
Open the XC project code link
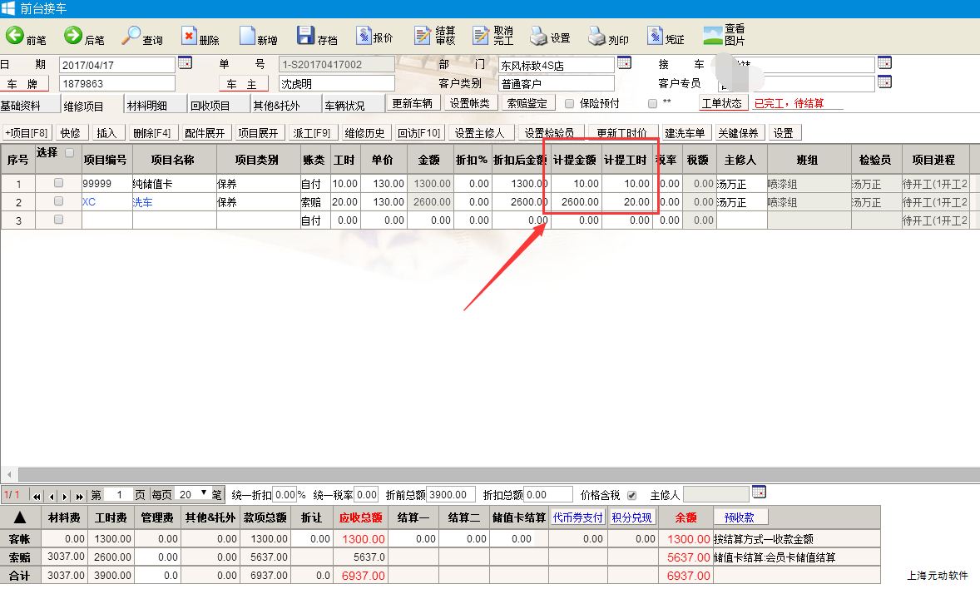point(89,202)
